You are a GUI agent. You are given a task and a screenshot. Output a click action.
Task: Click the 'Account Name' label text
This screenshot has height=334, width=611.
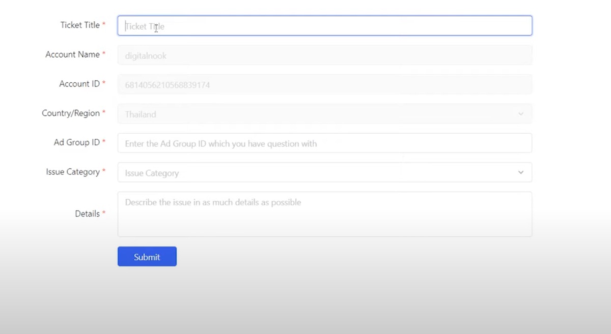tap(72, 54)
